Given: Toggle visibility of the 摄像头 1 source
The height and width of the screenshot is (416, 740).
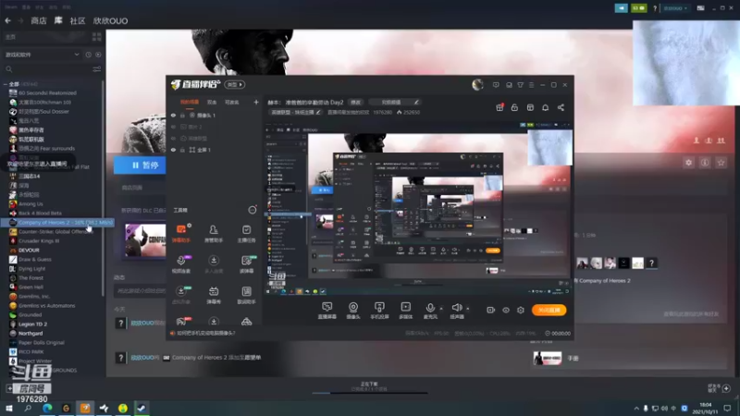Looking at the screenshot, I should 173,115.
